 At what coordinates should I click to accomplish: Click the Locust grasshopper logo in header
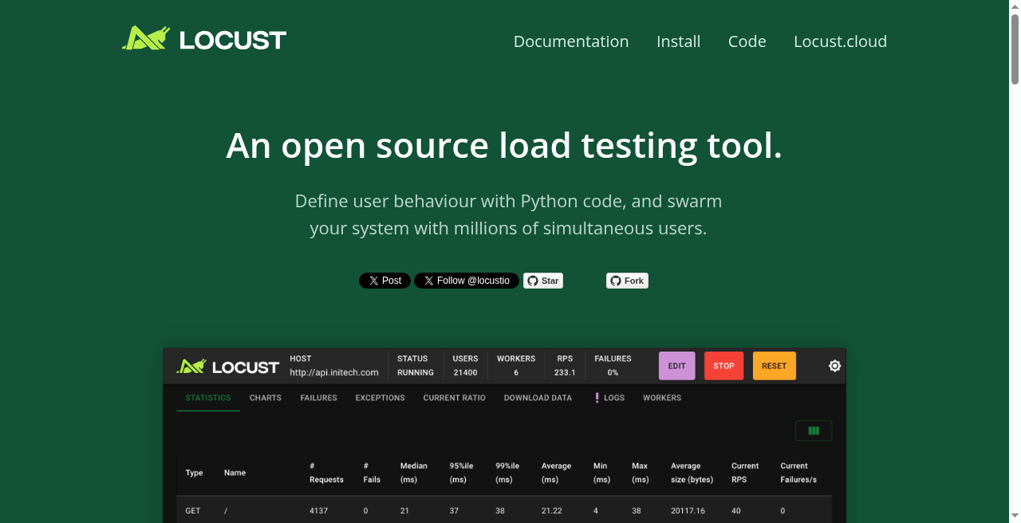[204, 38]
